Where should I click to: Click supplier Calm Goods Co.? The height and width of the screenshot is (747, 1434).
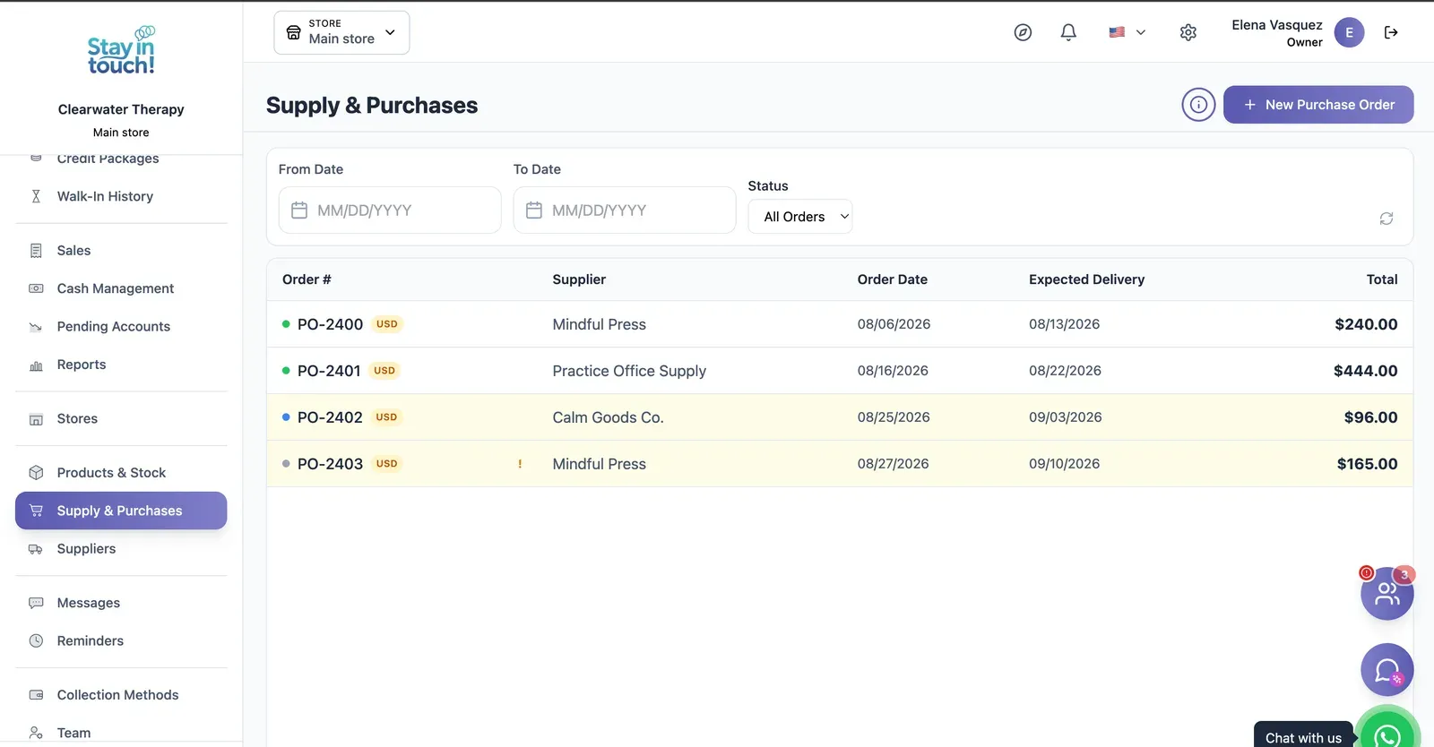point(608,417)
